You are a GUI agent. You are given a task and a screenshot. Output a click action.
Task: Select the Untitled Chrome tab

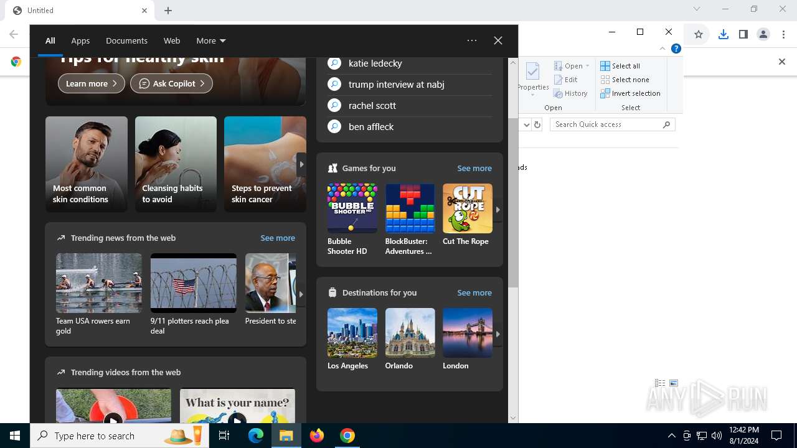pos(80,11)
